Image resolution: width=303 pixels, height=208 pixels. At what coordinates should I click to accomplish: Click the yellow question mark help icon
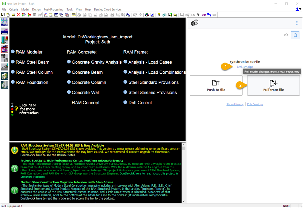click(159, 15)
